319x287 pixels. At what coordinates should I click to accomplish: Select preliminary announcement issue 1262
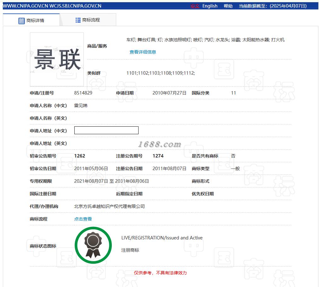tap(80, 156)
